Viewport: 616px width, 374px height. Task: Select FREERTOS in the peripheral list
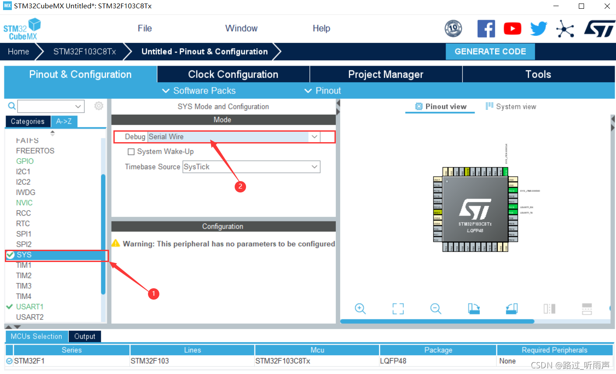click(x=35, y=151)
